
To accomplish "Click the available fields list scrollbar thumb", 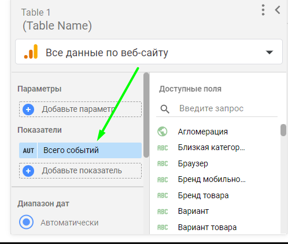I will (283, 130).
